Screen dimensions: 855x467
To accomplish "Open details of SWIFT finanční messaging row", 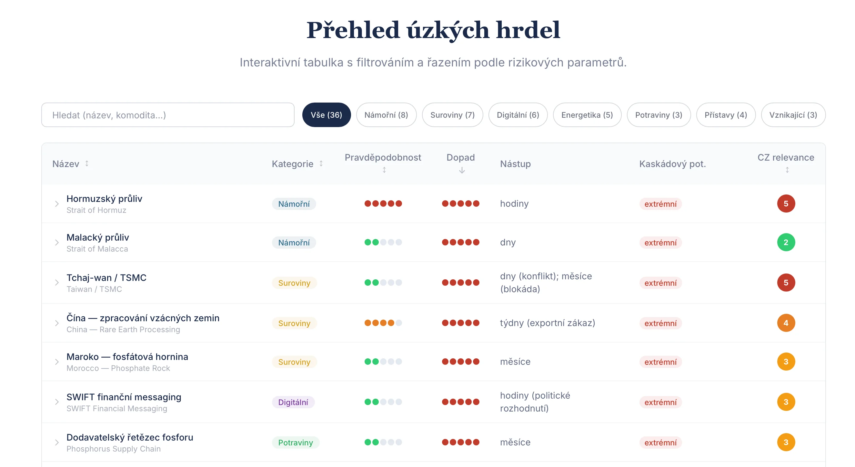I will tap(57, 402).
